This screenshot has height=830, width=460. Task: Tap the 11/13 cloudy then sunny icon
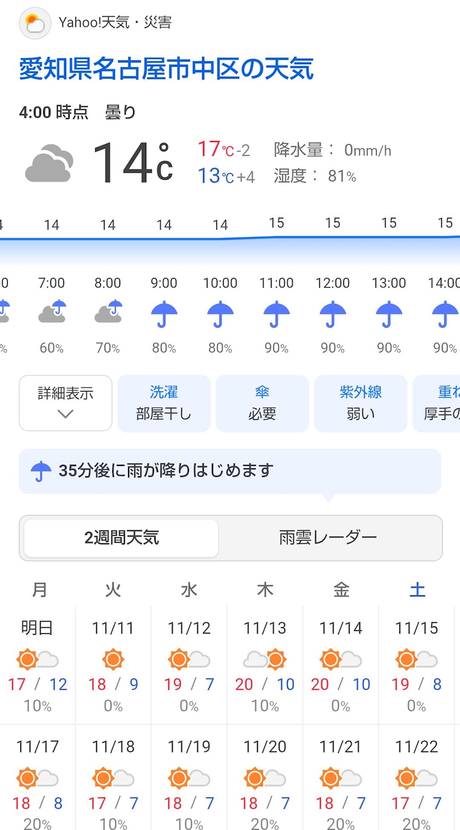click(265, 659)
